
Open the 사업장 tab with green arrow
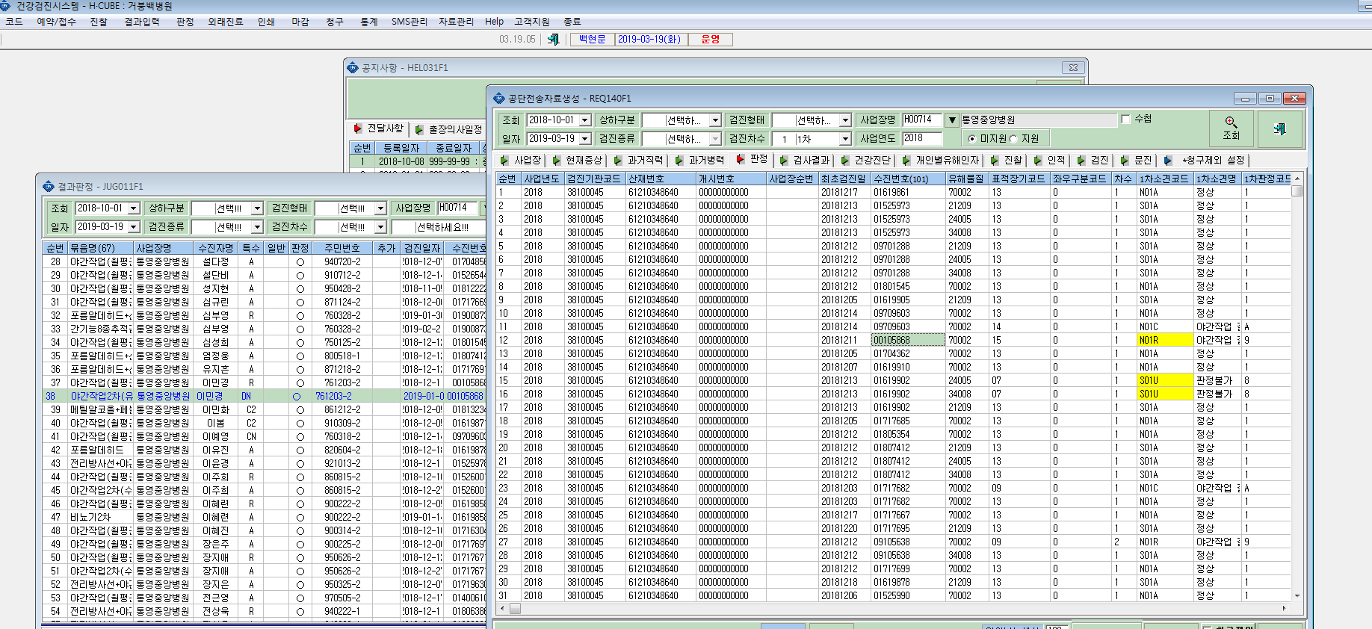(x=521, y=160)
